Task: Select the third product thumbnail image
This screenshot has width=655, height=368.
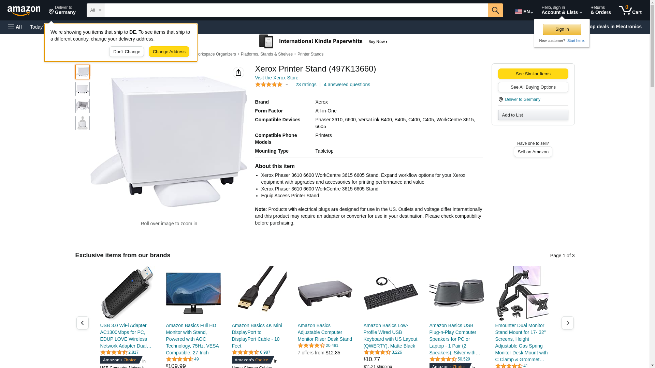Action: coord(83,106)
